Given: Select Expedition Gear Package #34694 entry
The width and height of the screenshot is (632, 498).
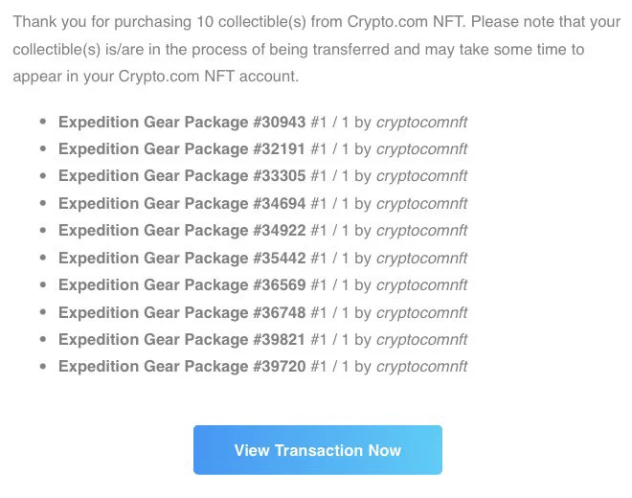Looking at the screenshot, I should pos(182,204).
